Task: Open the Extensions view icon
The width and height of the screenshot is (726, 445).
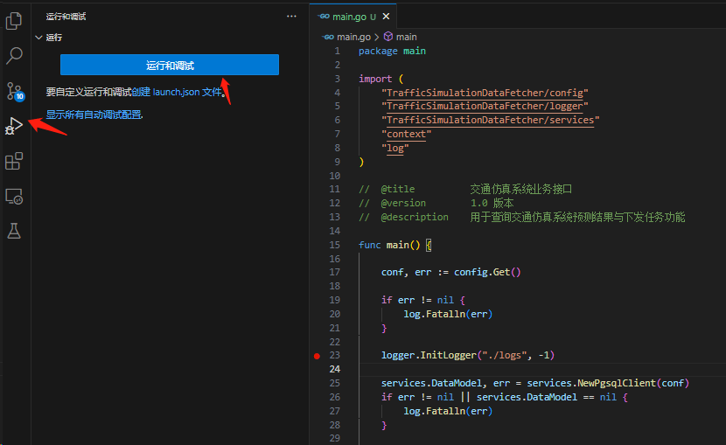Action: coord(14,161)
